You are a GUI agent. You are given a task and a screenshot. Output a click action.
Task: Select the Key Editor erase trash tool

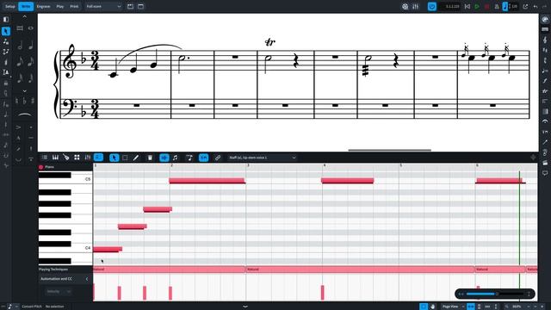click(x=150, y=158)
